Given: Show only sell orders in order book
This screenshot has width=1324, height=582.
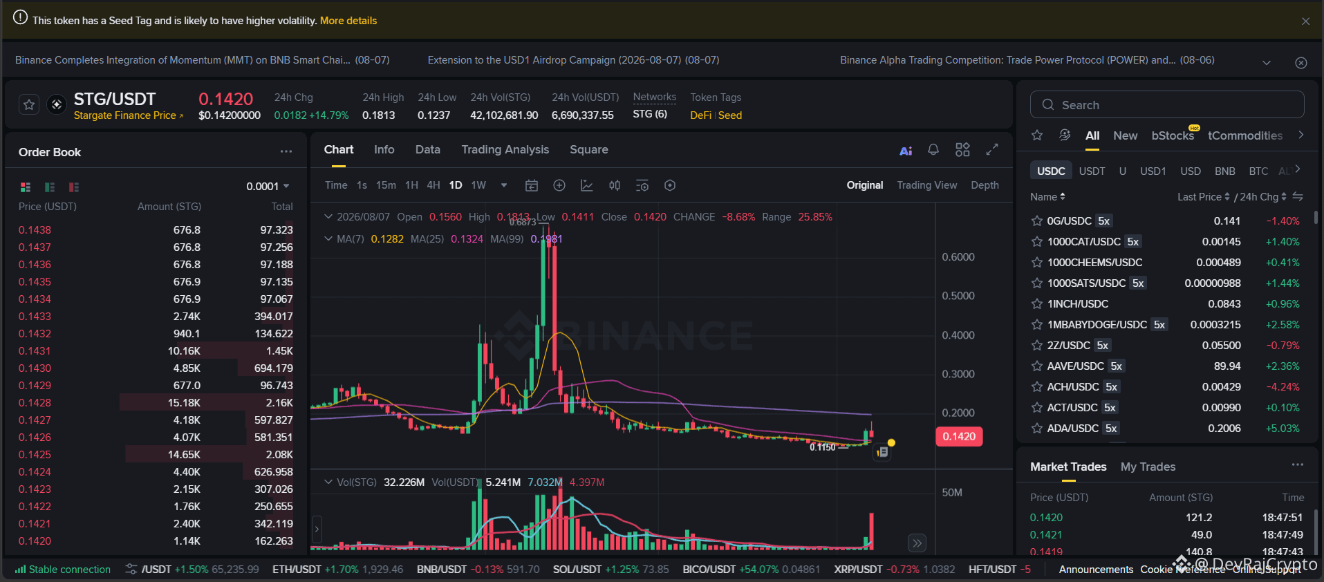Looking at the screenshot, I should pyautogui.click(x=74, y=187).
